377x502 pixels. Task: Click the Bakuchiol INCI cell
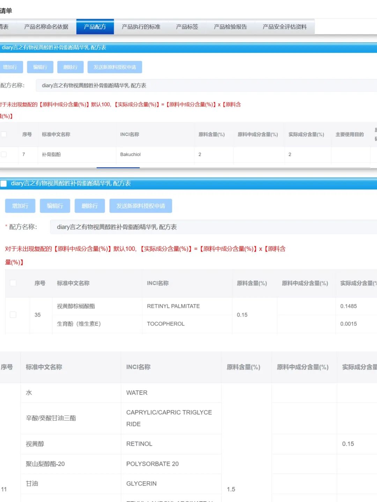[x=155, y=154]
